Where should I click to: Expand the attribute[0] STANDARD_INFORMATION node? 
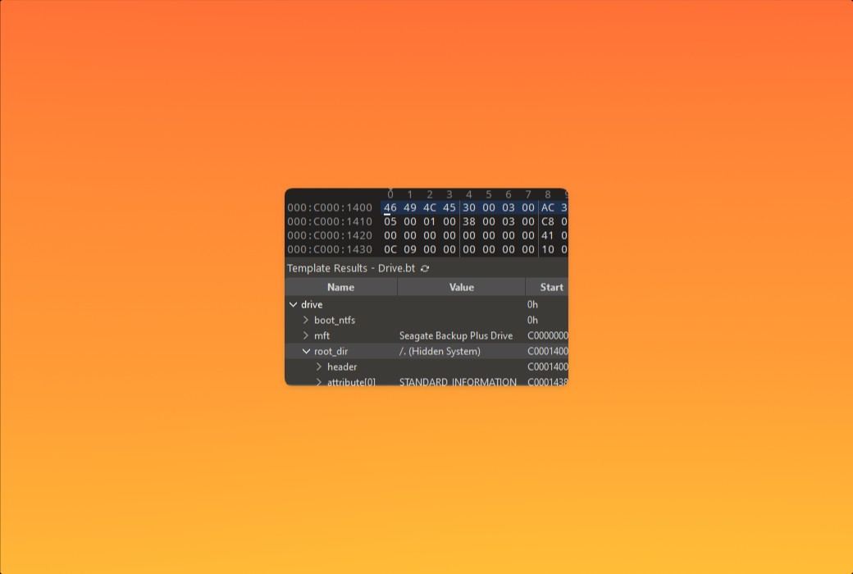pyautogui.click(x=318, y=381)
